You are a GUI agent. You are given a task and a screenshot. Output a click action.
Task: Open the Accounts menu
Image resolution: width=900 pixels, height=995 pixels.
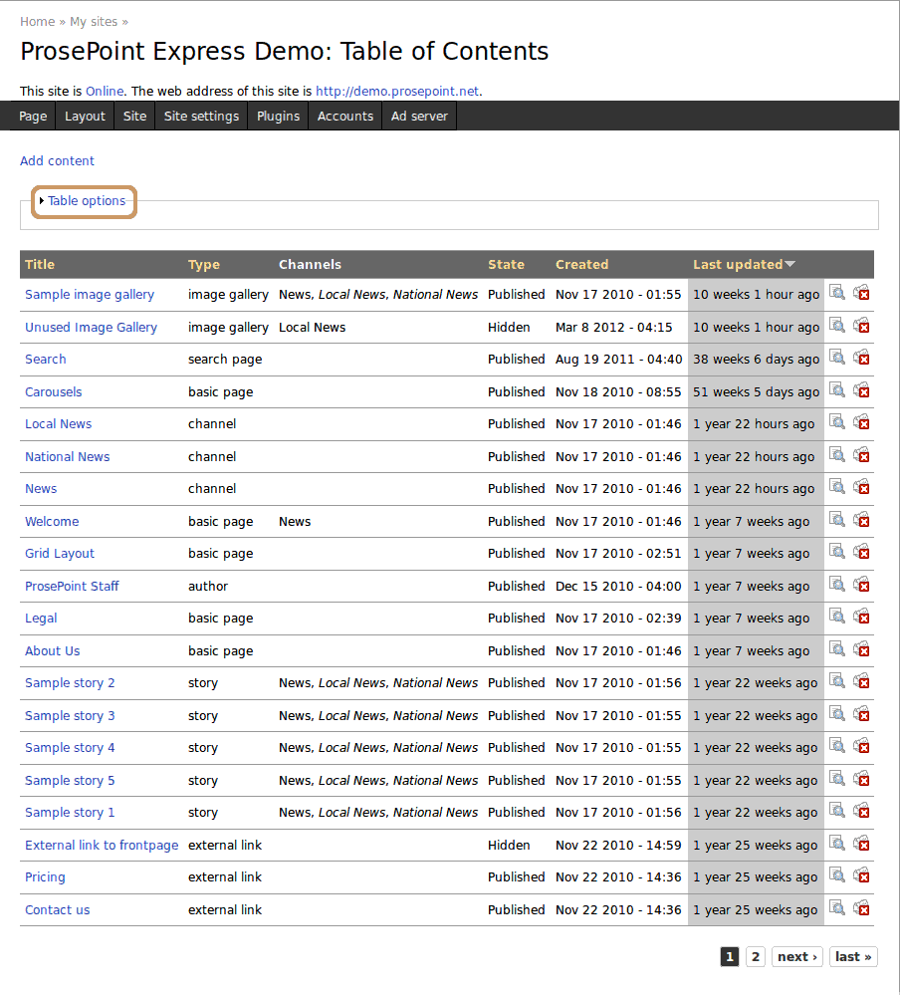point(345,117)
